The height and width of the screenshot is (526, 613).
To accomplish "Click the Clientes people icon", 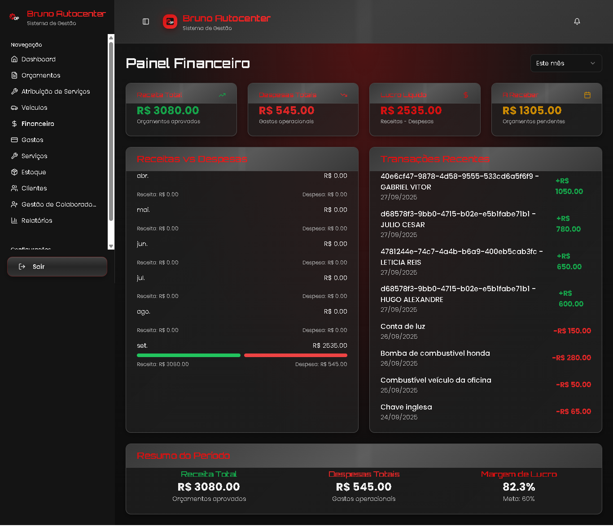I will (x=14, y=188).
